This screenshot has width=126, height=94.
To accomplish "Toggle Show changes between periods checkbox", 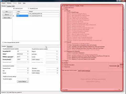I will (3, 43).
